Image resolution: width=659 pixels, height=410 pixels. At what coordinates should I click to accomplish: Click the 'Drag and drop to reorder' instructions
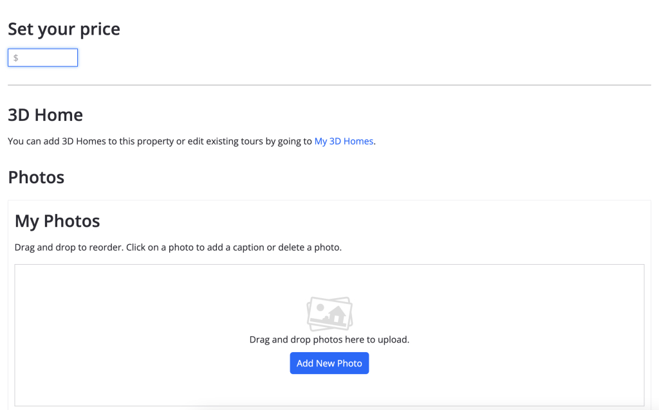[178, 247]
